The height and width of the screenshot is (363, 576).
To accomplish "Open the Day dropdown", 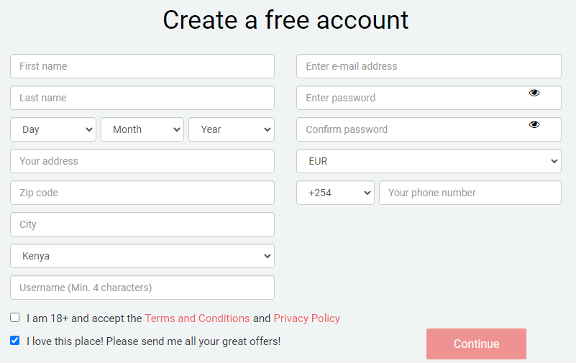I will click(53, 129).
